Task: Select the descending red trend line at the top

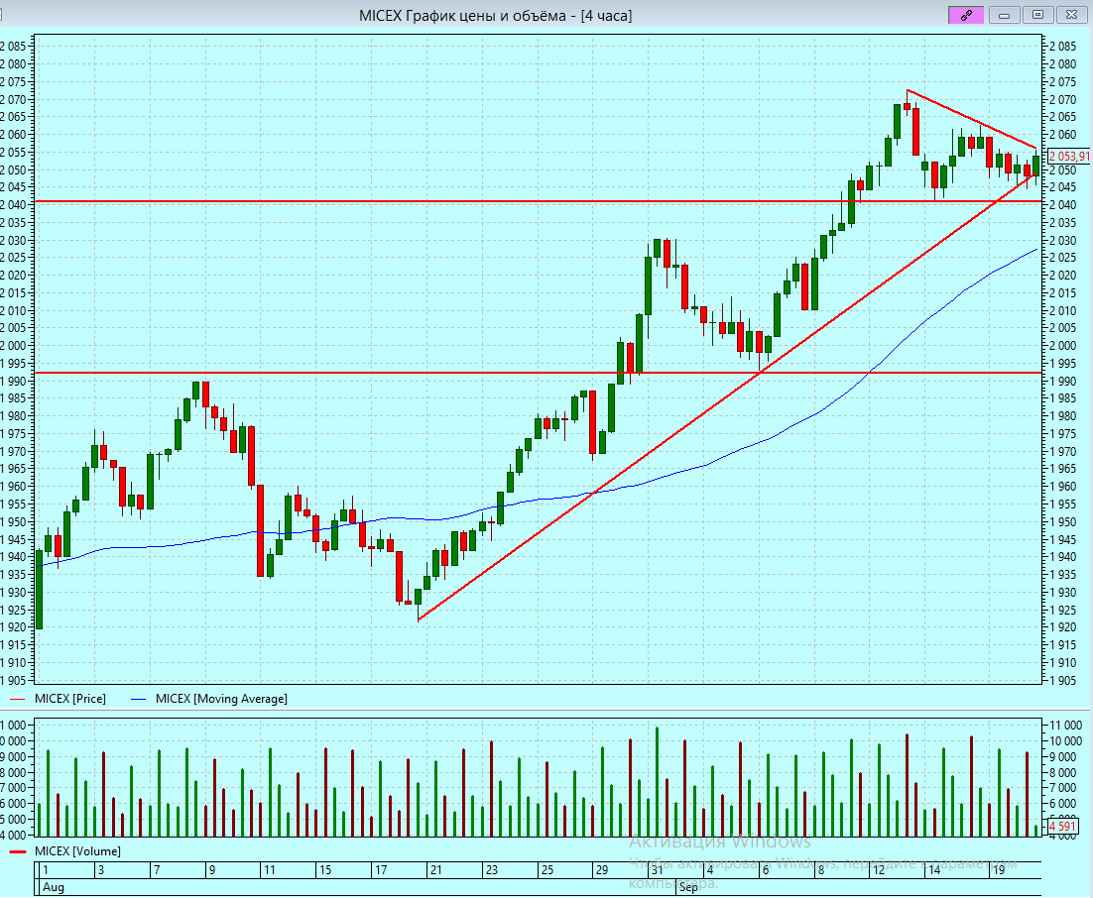Action: point(971,119)
